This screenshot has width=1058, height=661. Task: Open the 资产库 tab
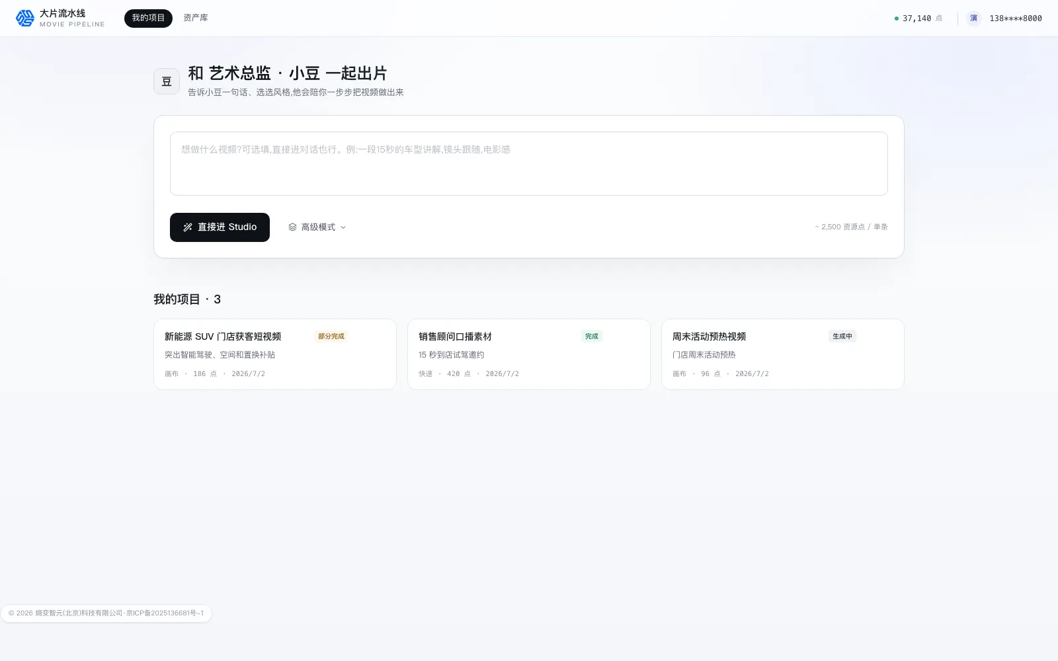[196, 19]
